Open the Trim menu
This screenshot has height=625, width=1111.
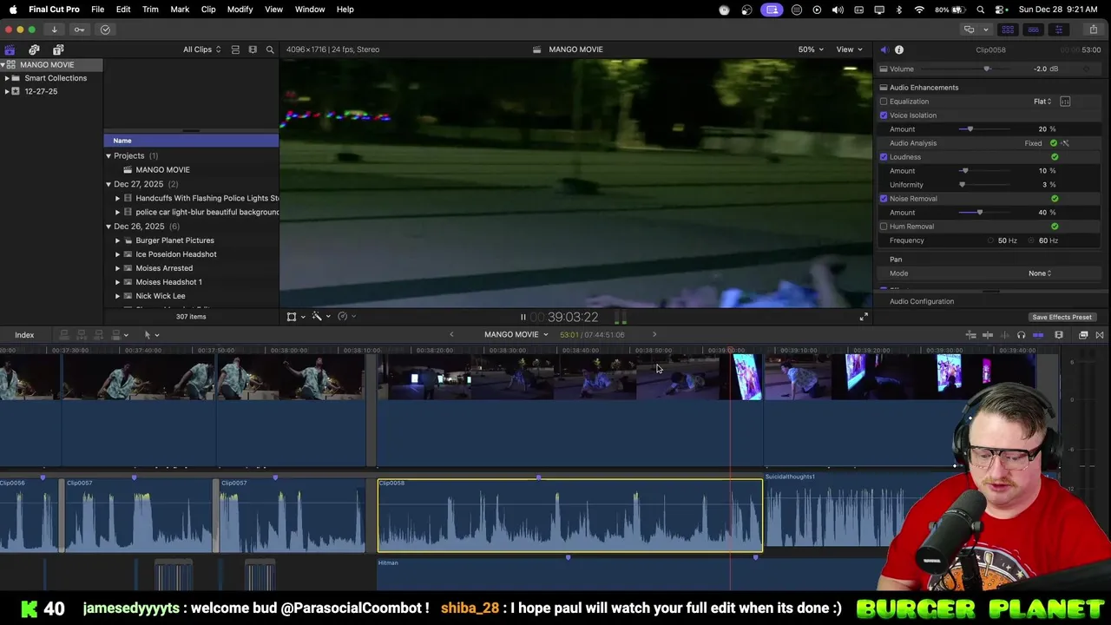[x=150, y=10]
